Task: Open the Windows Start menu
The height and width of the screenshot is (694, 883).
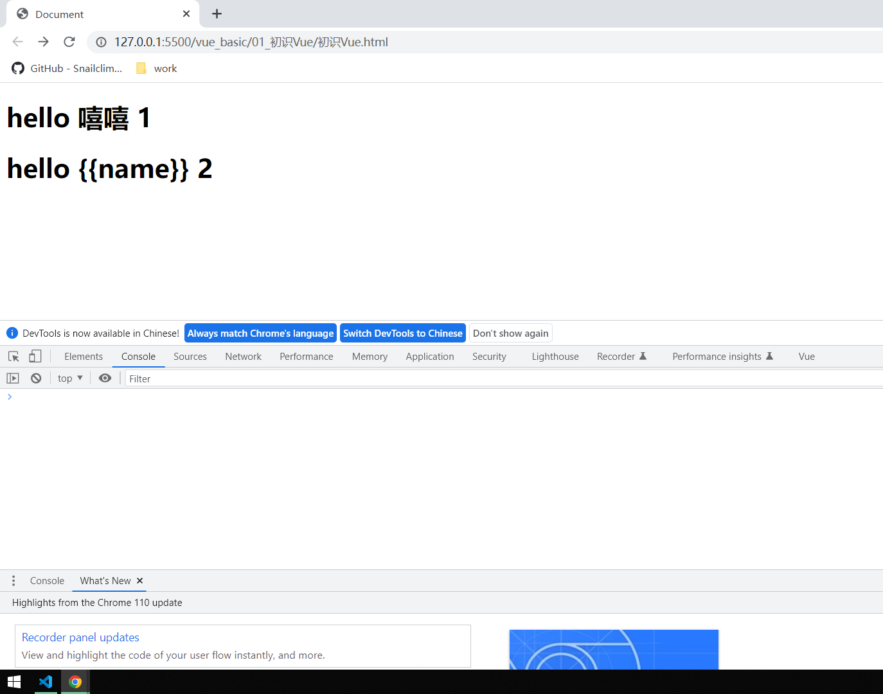Action: pos(14,682)
